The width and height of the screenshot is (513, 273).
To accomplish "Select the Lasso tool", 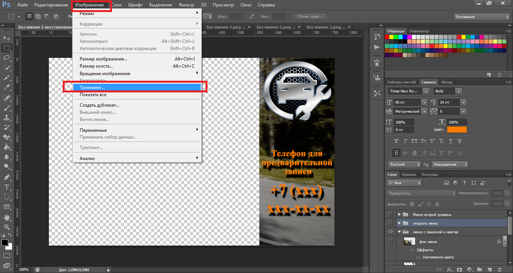I will pos(7,58).
